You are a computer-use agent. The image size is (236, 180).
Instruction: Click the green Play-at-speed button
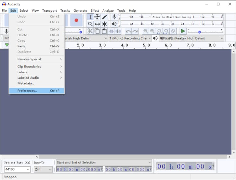(183, 31)
